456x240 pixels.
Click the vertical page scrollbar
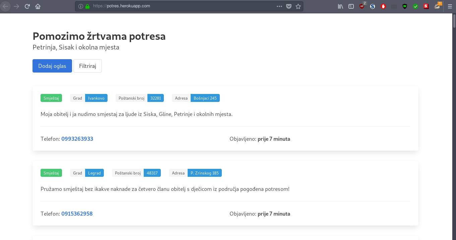[454, 100]
